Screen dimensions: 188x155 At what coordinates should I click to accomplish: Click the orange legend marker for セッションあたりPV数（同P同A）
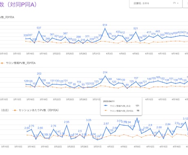pos(15,110)
